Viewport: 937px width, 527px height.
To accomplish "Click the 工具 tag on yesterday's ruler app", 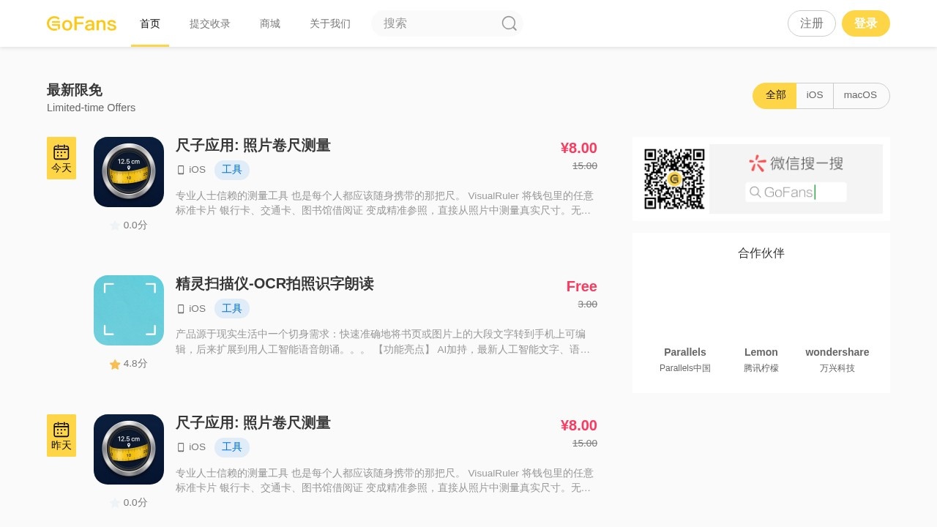I will coord(232,447).
